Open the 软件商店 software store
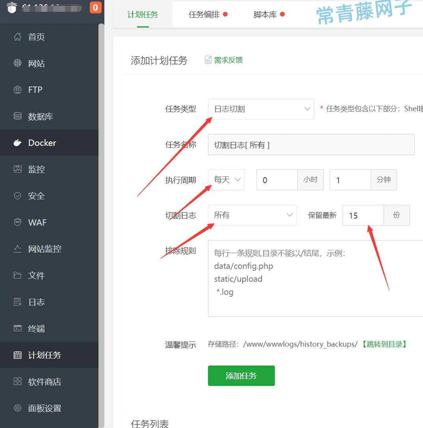This screenshot has width=423, height=428. tap(44, 381)
